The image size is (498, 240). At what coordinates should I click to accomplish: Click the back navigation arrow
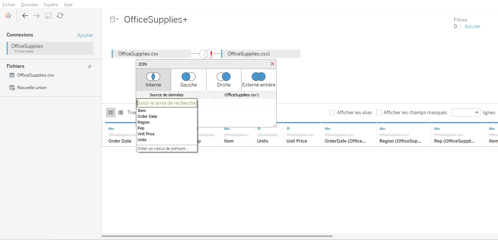(25, 16)
